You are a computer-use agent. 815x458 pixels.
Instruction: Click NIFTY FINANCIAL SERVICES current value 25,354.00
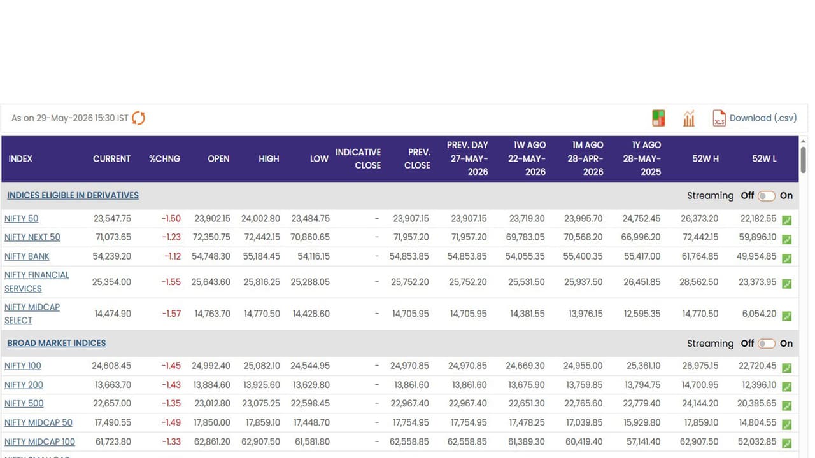click(x=112, y=282)
